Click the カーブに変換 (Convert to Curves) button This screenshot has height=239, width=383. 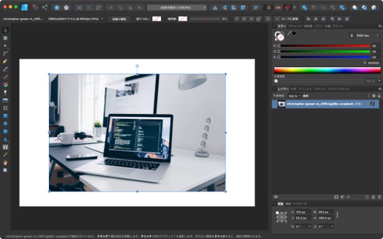coord(285,18)
